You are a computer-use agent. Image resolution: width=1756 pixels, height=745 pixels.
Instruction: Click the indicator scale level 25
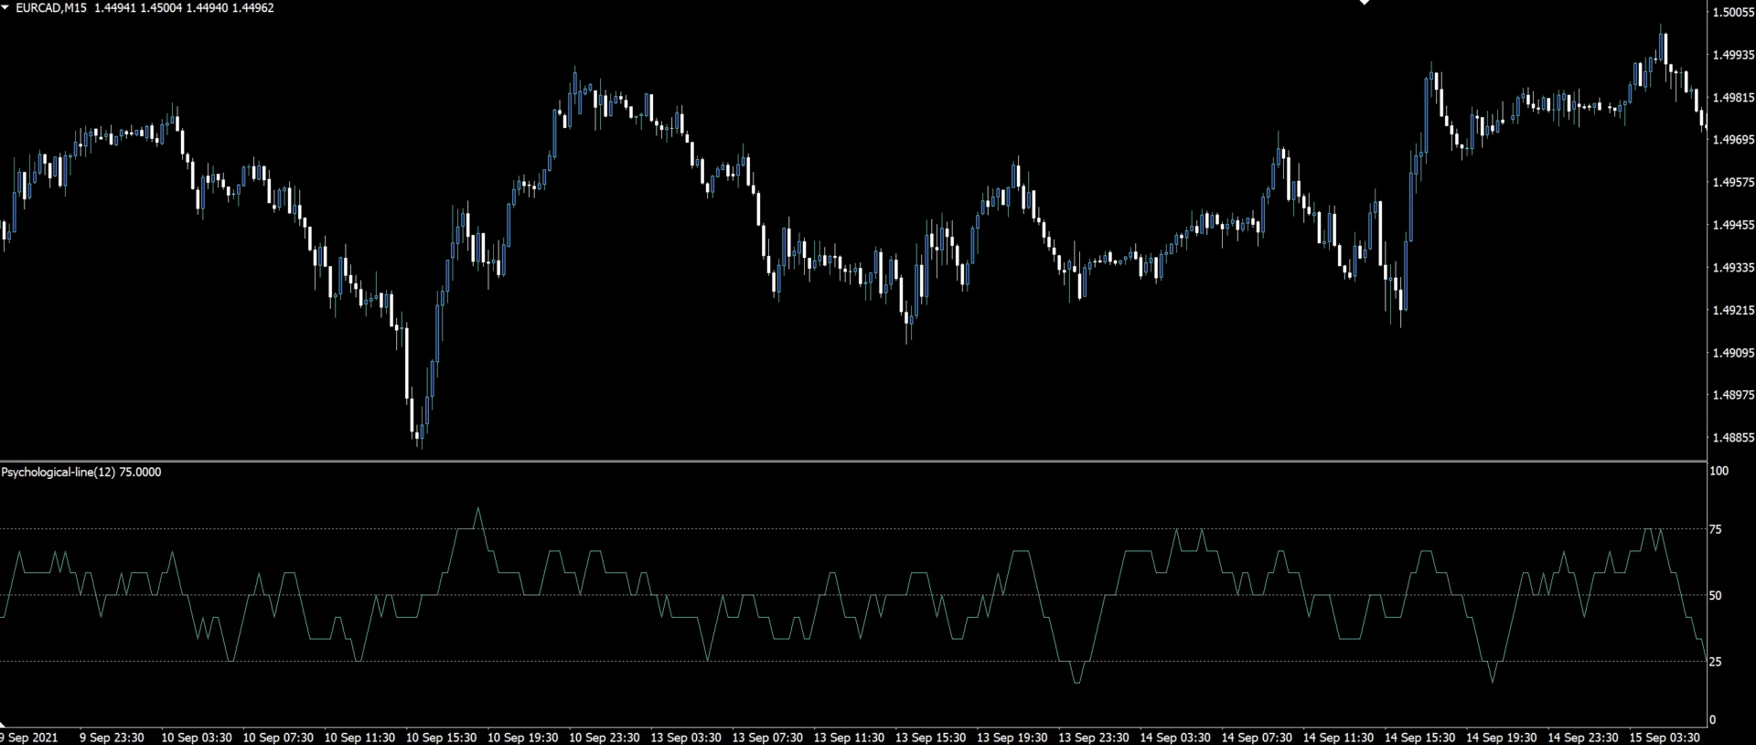pos(1716,662)
